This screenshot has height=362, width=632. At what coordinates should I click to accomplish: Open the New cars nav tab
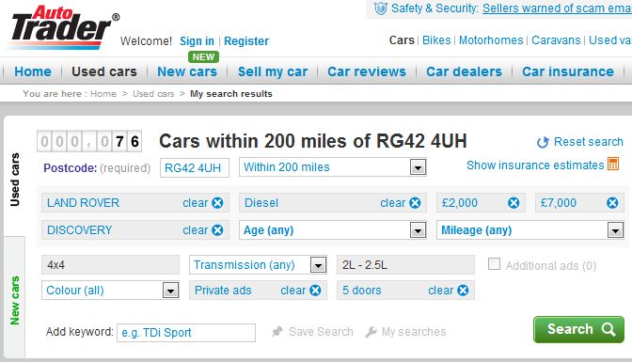tap(187, 71)
